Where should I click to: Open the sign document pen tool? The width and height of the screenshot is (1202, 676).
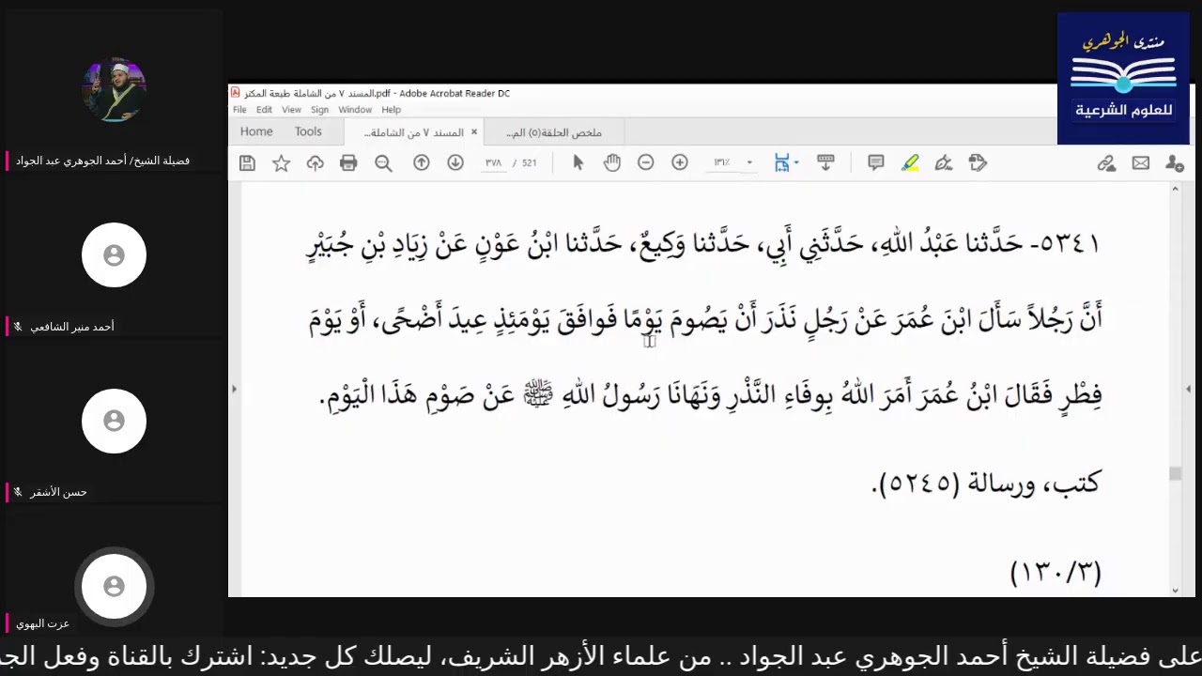(x=944, y=162)
